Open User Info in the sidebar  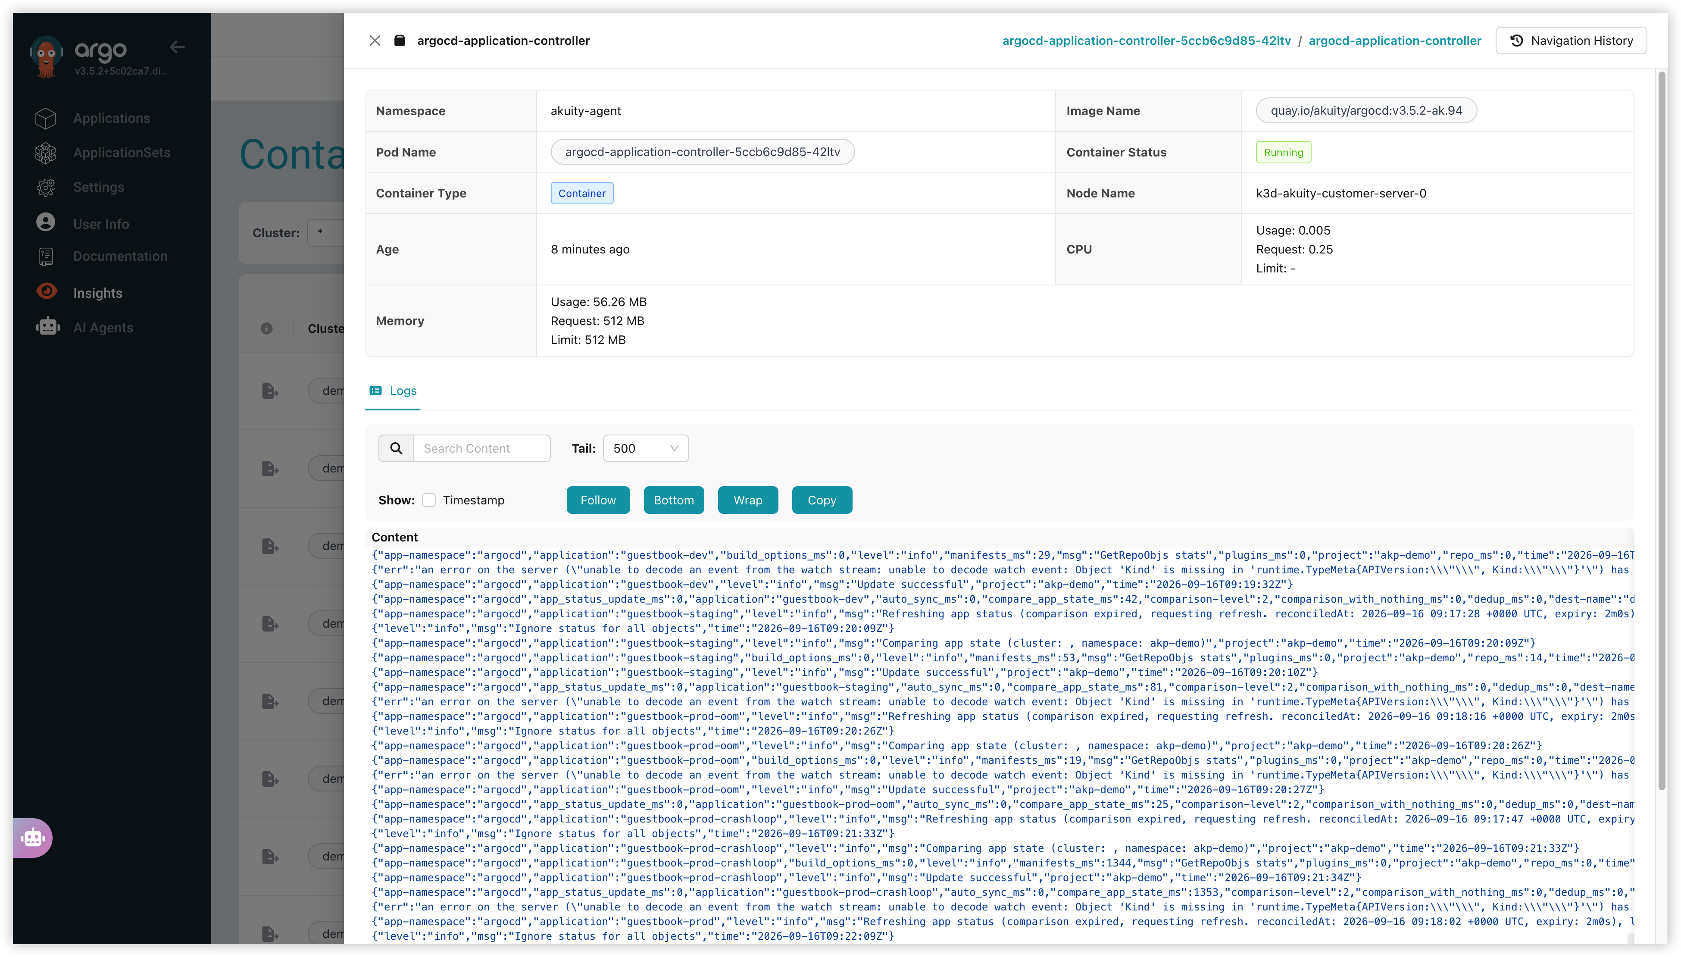(x=101, y=224)
